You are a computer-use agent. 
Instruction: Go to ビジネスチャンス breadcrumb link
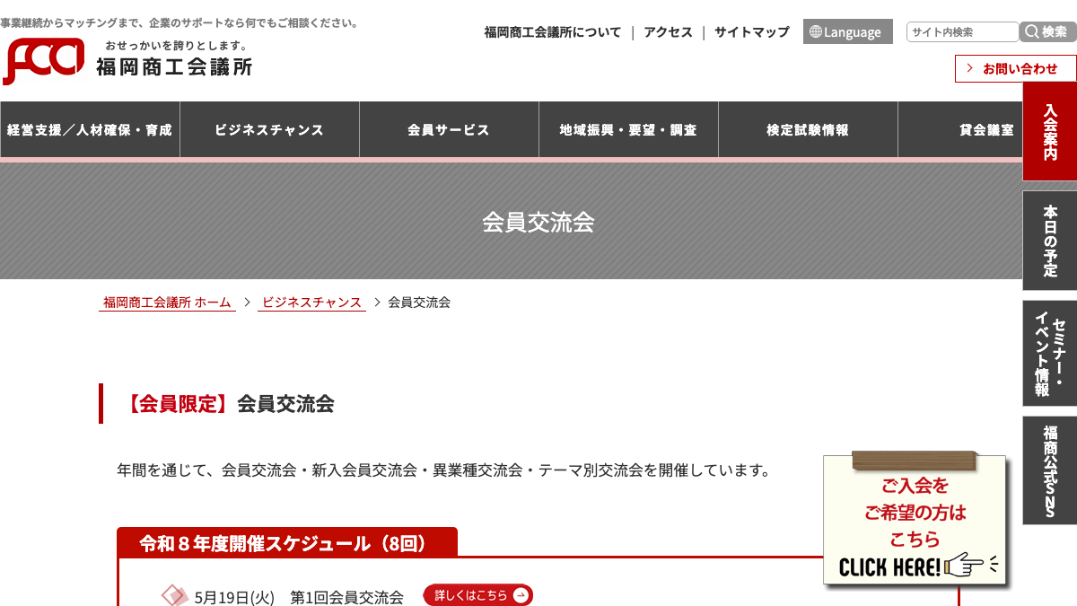311,303
